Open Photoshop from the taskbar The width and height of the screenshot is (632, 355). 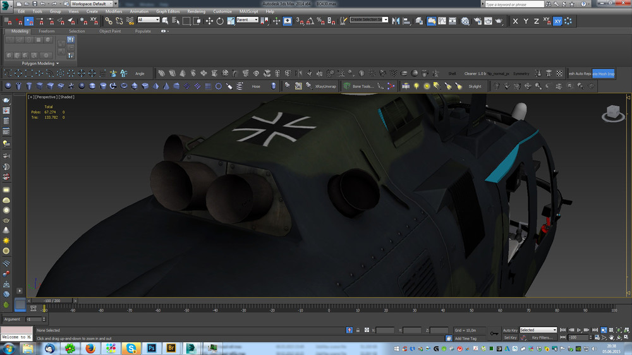152,348
